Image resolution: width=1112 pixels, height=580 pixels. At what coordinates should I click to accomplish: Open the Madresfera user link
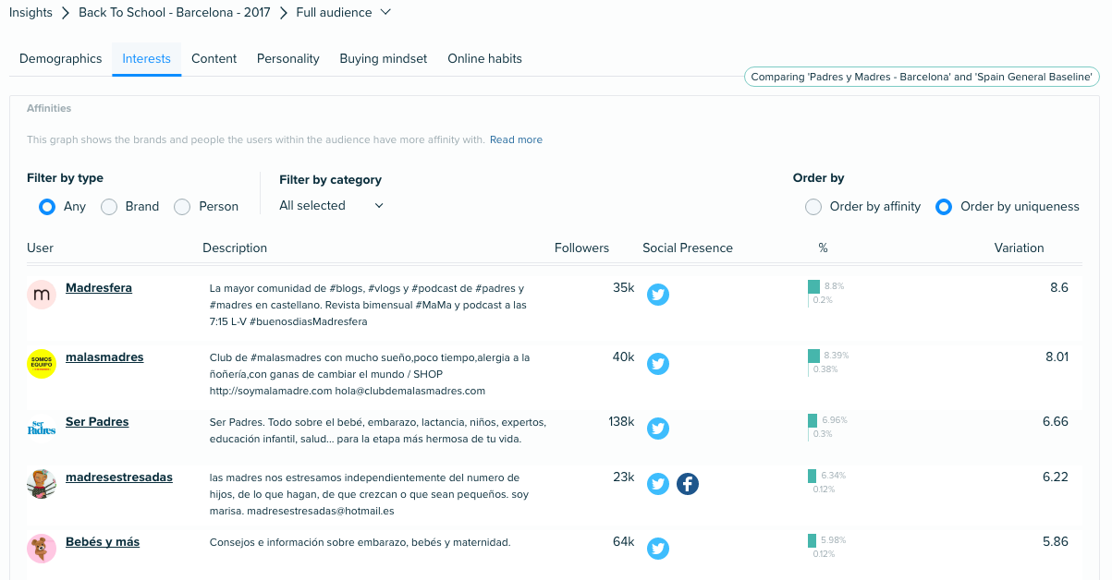click(x=99, y=288)
